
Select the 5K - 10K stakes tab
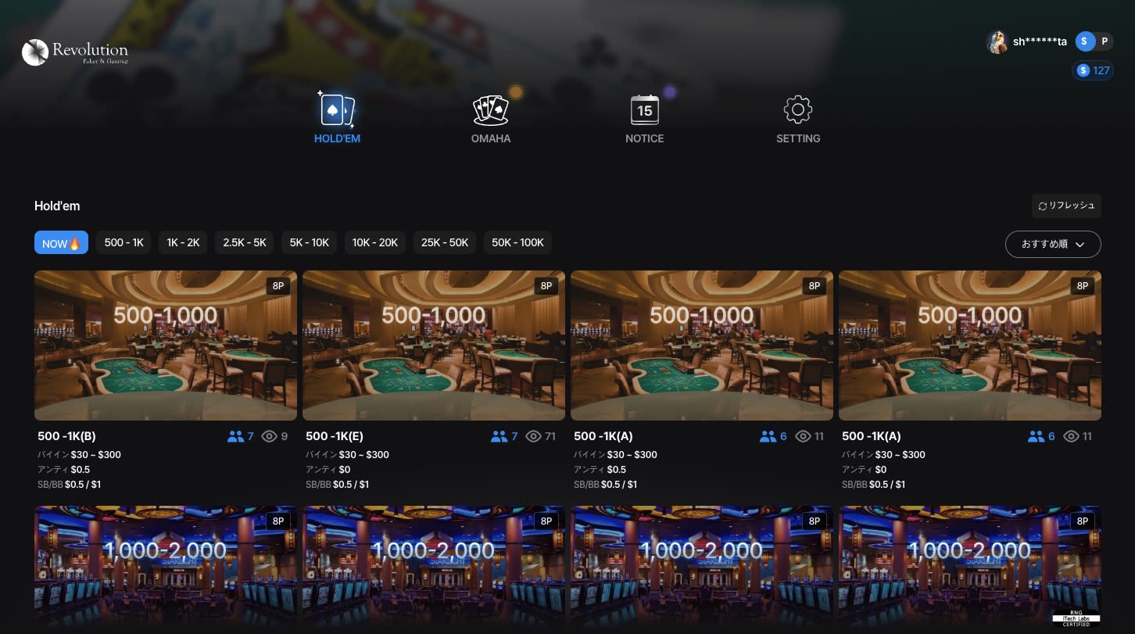[310, 243]
